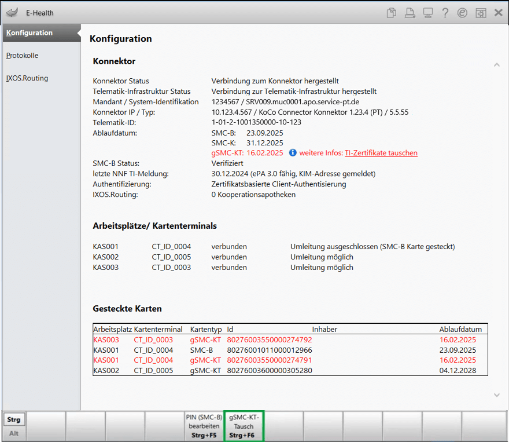The width and height of the screenshot is (509, 442).
Task: Click the gSMC-KT-Tausch function button
Action: tap(244, 426)
